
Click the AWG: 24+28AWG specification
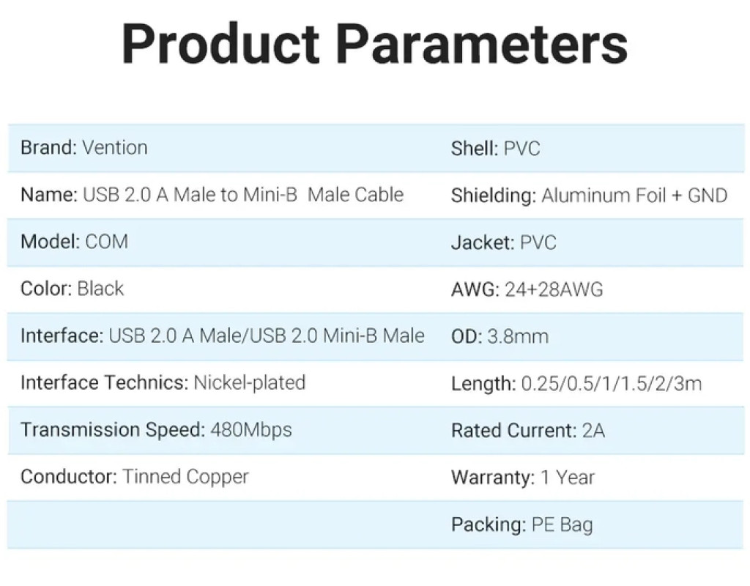527,289
